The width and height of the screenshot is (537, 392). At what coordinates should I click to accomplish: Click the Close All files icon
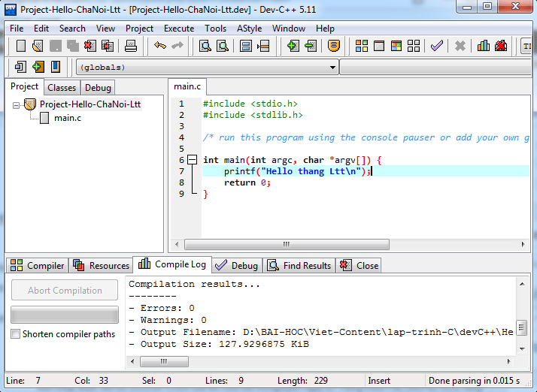(x=108, y=46)
